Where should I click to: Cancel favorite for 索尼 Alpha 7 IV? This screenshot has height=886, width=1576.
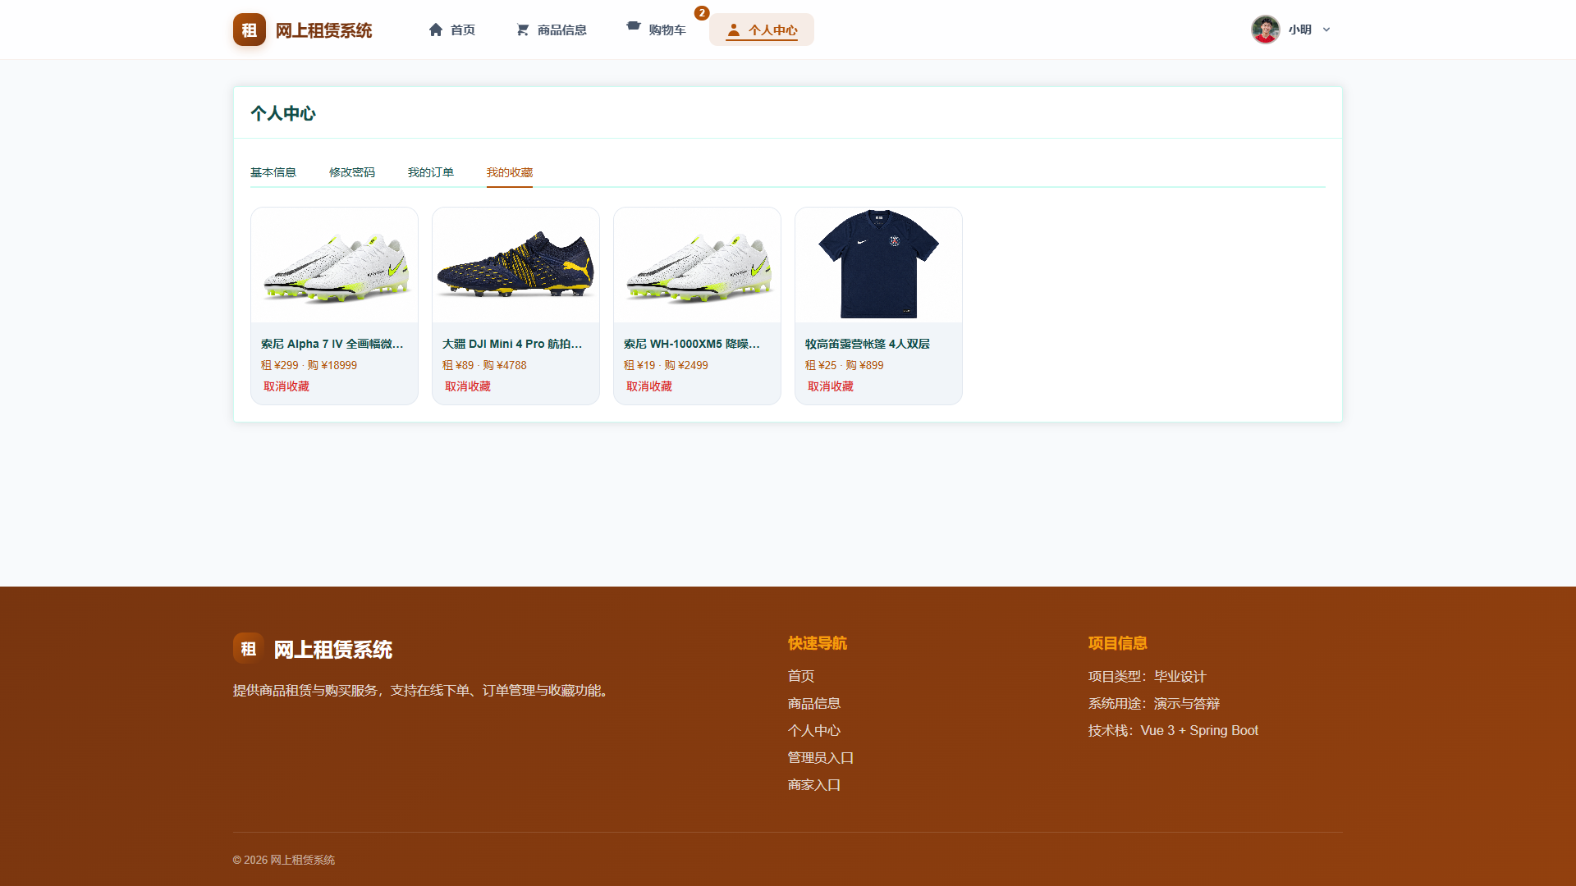pos(286,386)
